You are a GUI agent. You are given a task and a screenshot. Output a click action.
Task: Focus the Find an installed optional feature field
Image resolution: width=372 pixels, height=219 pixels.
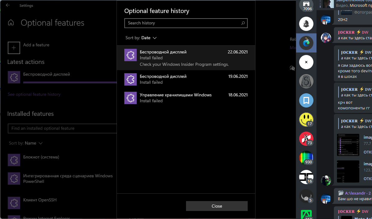click(x=62, y=128)
